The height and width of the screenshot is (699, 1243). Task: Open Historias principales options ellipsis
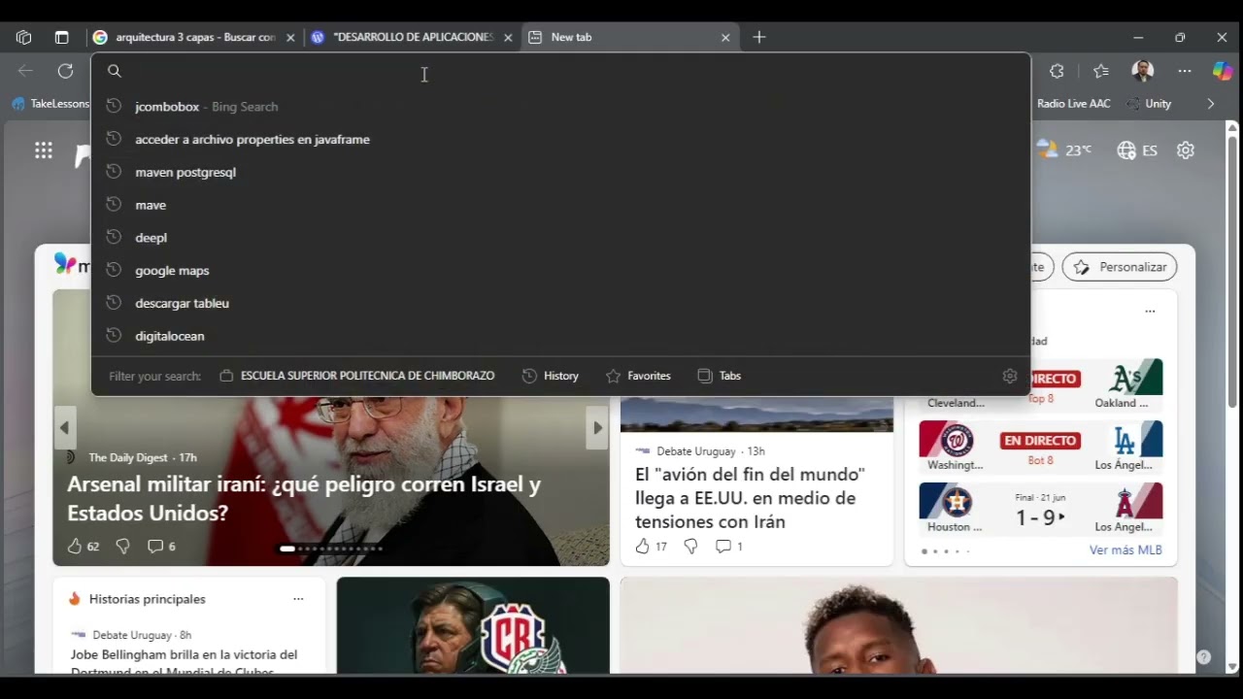(298, 599)
